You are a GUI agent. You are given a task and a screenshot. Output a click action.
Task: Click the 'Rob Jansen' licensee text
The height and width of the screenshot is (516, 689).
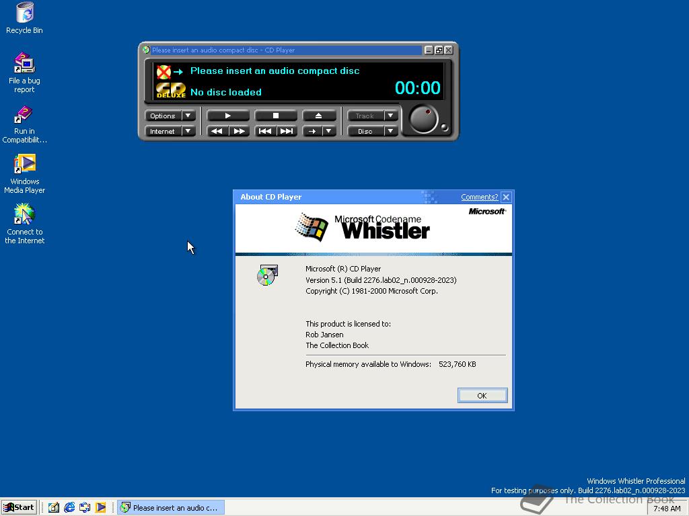[324, 335]
